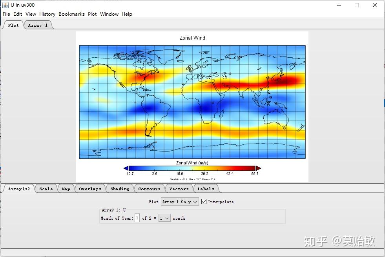
Task: Open the History menu
Action: click(47, 14)
